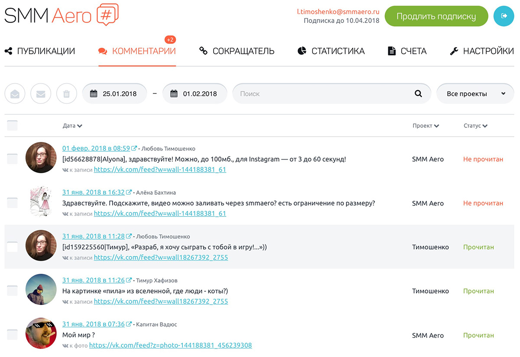Open the Комментарии tab
This screenshot has height=357, width=520.
click(x=137, y=51)
